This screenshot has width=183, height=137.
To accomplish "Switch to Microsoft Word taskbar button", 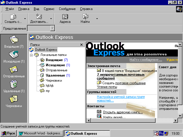I will tap(41, 133).
